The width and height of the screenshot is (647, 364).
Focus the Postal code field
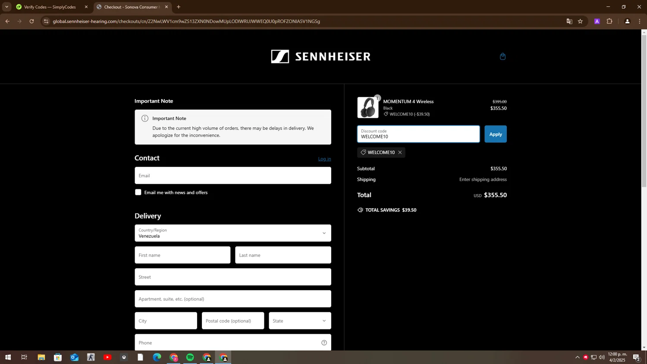[x=233, y=321]
